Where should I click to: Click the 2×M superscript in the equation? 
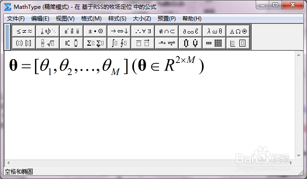[x=185, y=60]
